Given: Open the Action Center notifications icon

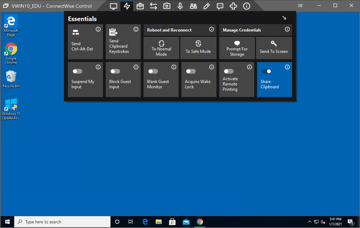Looking at the screenshot, I should (351, 222).
